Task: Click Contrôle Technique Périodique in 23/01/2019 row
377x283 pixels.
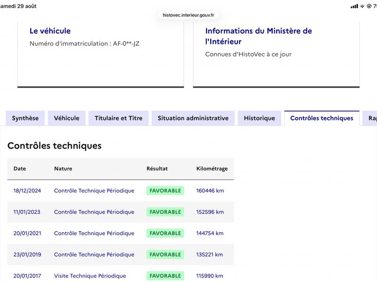Action: [94, 254]
